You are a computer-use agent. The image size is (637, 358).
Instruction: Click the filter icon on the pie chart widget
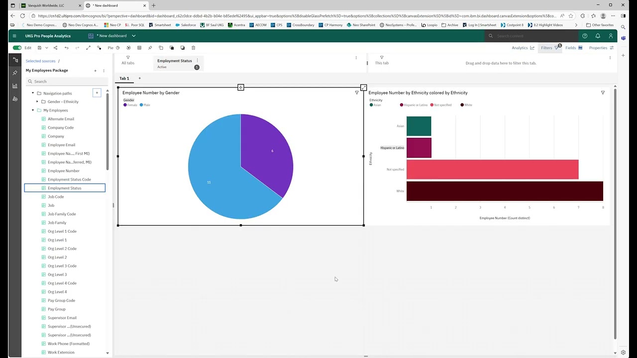tap(357, 92)
